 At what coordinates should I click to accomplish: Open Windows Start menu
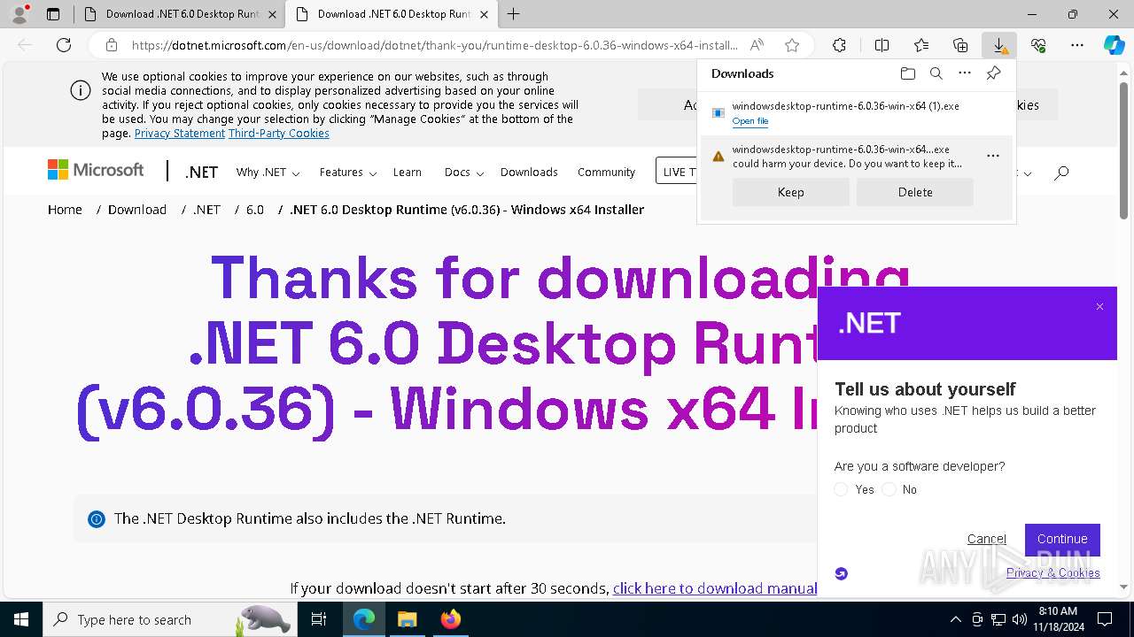point(20,619)
